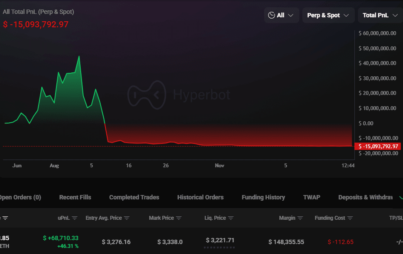This screenshot has height=254, width=403.
Task: Click the clock icon beside All
Action: [x=272, y=15]
